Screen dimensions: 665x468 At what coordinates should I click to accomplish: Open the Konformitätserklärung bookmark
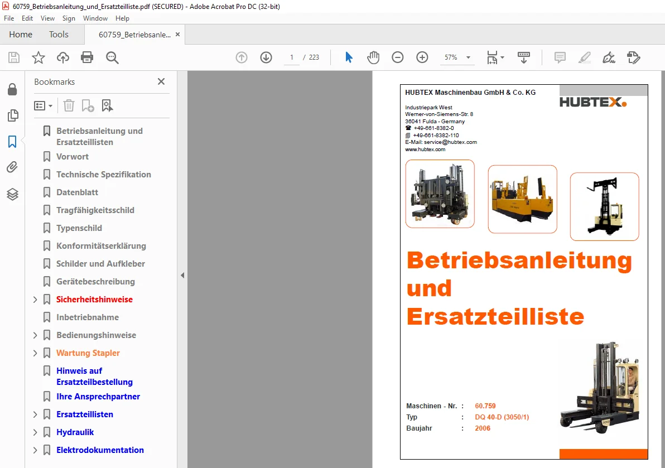coord(101,246)
